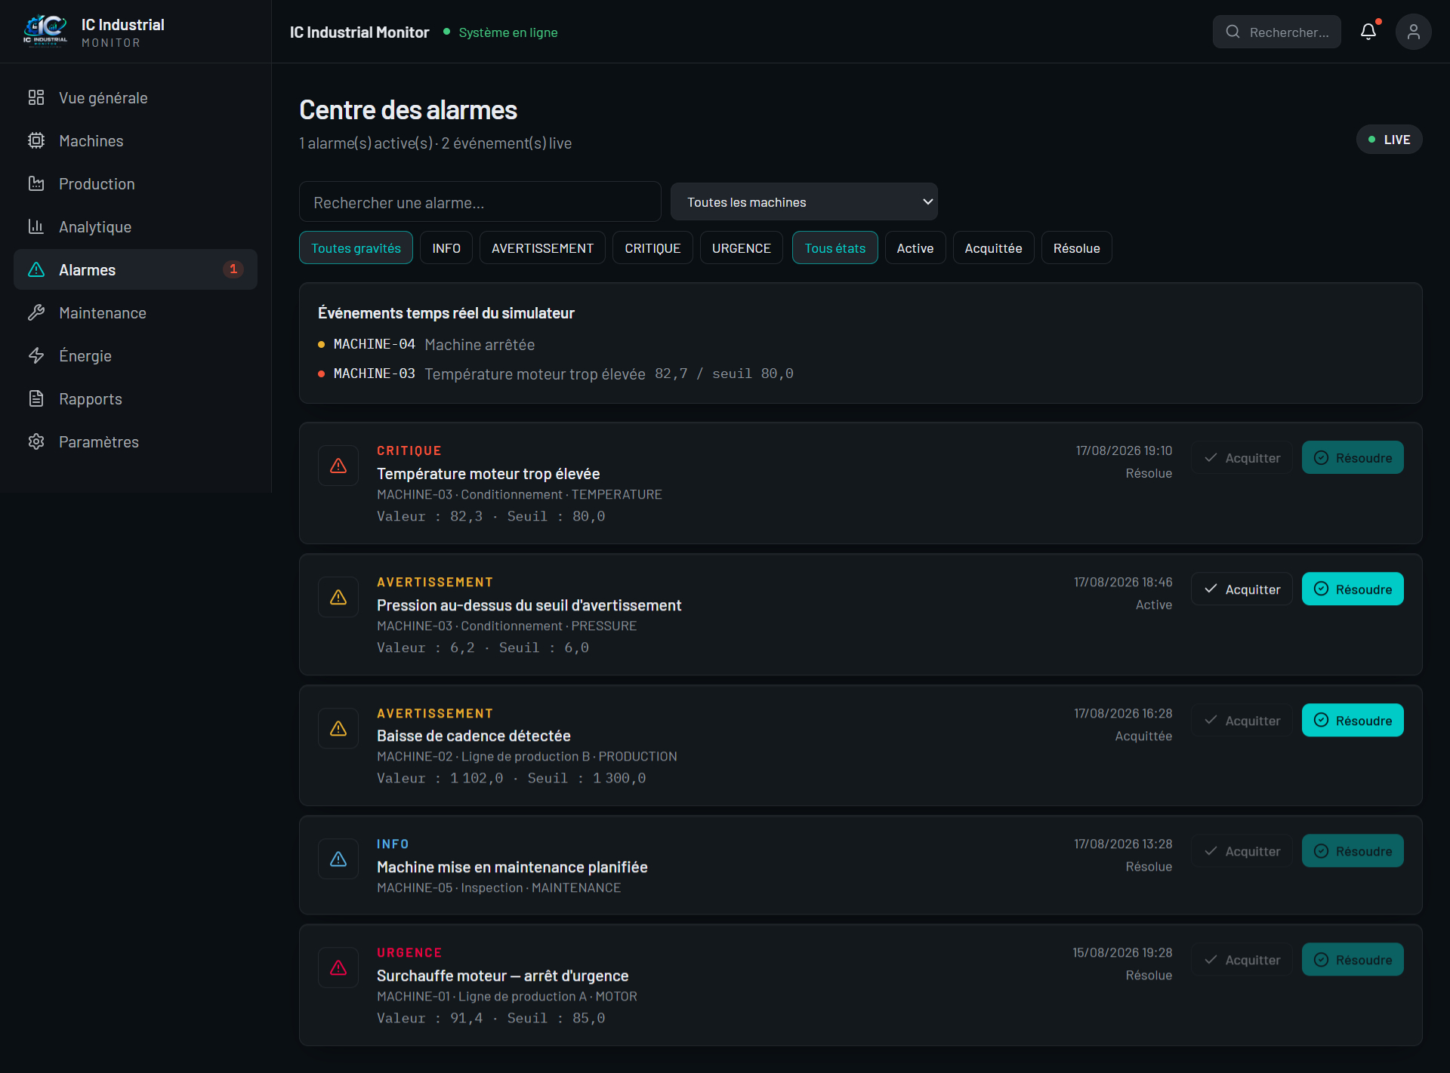Click the Rapports document icon
The width and height of the screenshot is (1450, 1073).
[36, 398]
